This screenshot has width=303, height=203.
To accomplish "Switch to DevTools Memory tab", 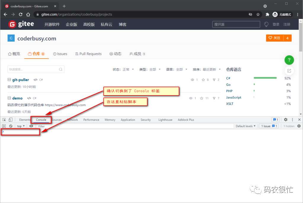I will 110,120.
